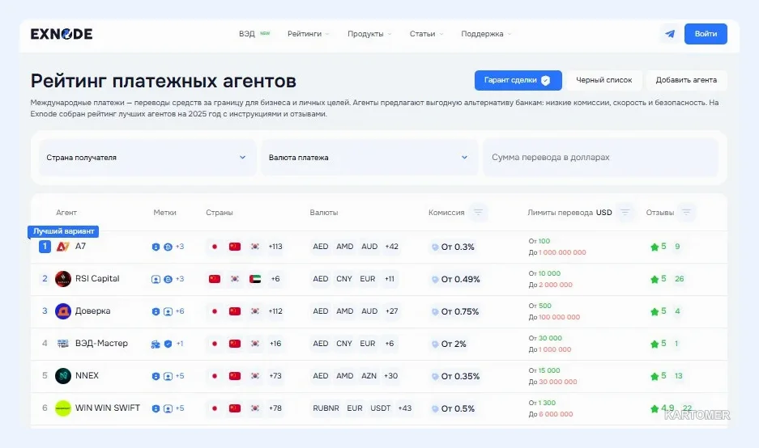Screen dimensions: 759x448
Task: Expand +113 countries in A7 row
Action: click(275, 247)
